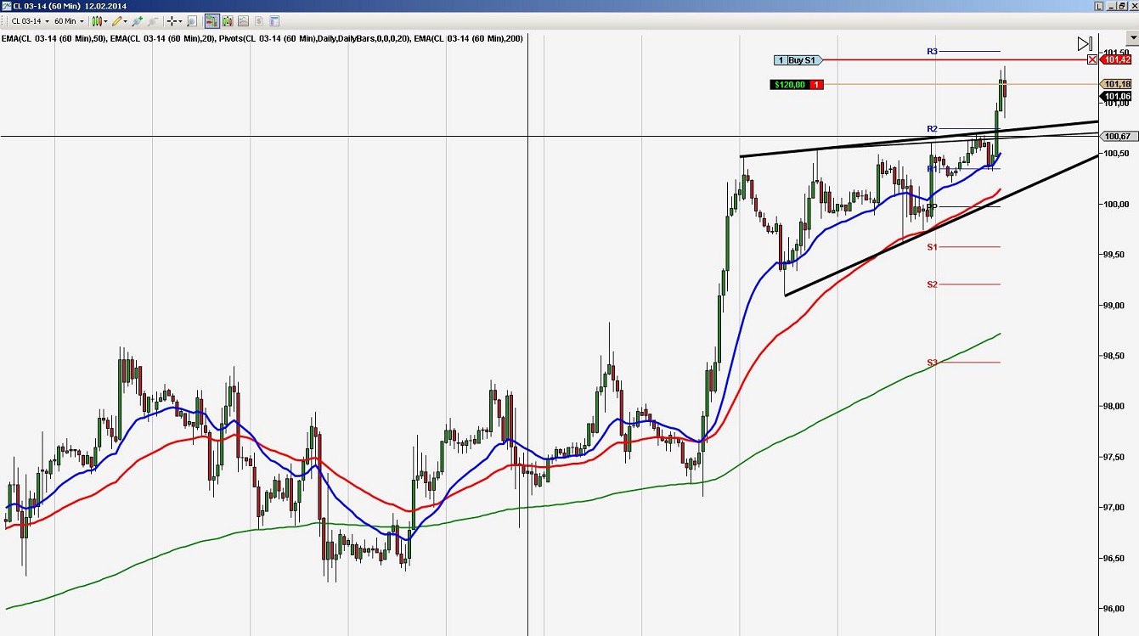Expand the drawing tool dropdown arrow
This screenshot has width=1139, height=636.
[x=125, y=20]
